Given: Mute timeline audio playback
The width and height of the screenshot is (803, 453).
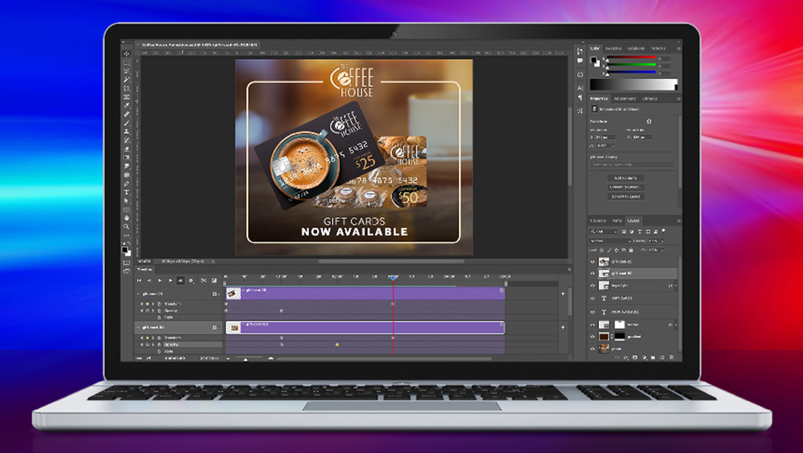Looking at the screenshot, I should pyautogui.click(x=181, y=280).
